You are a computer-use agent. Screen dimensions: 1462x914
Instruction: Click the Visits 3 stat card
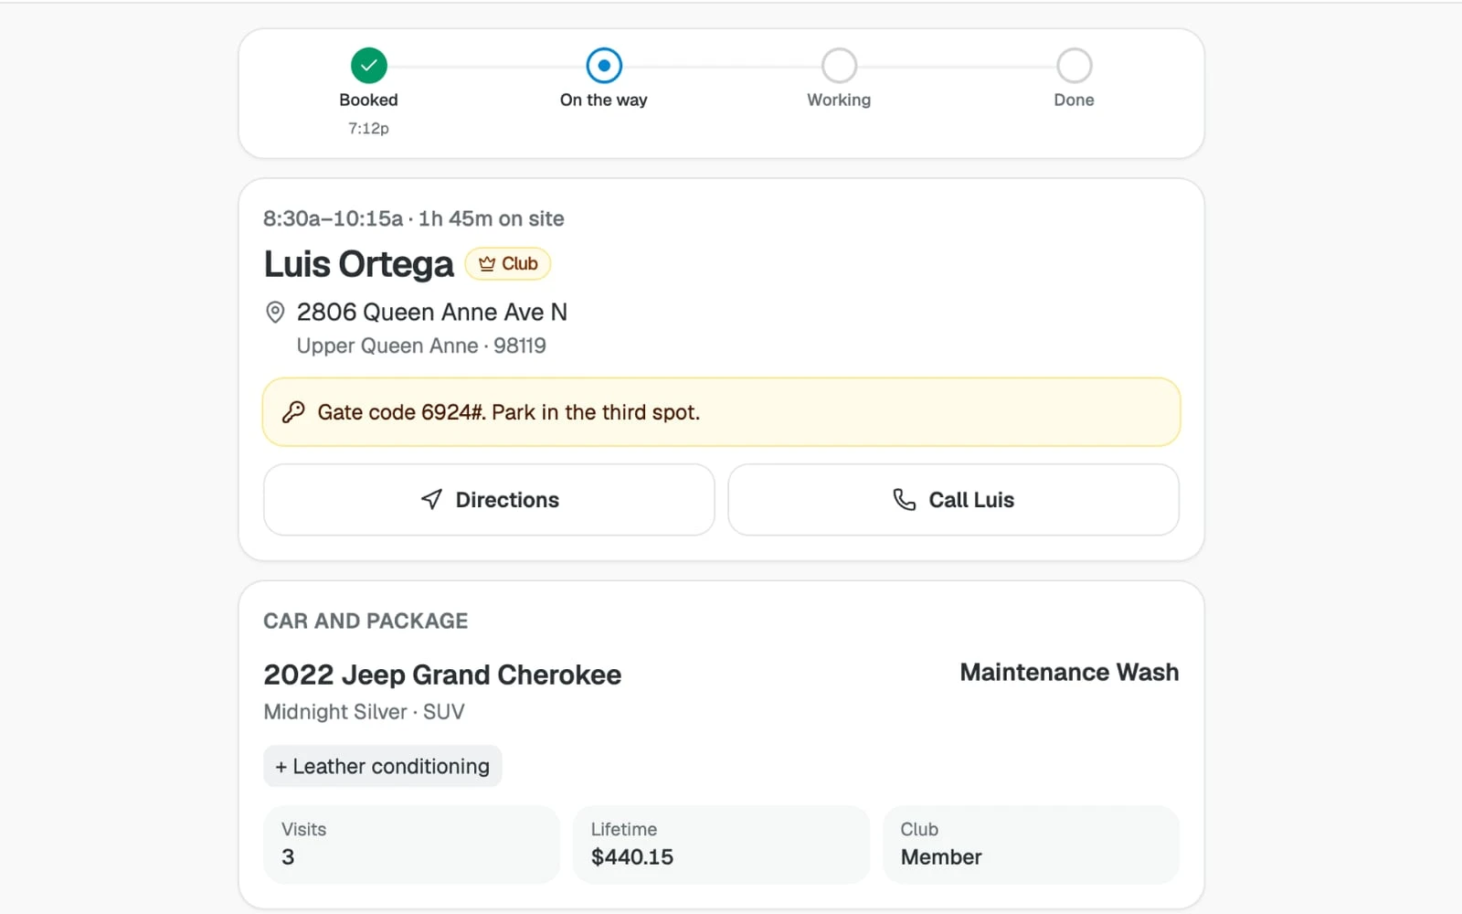[x=411, y=845]
